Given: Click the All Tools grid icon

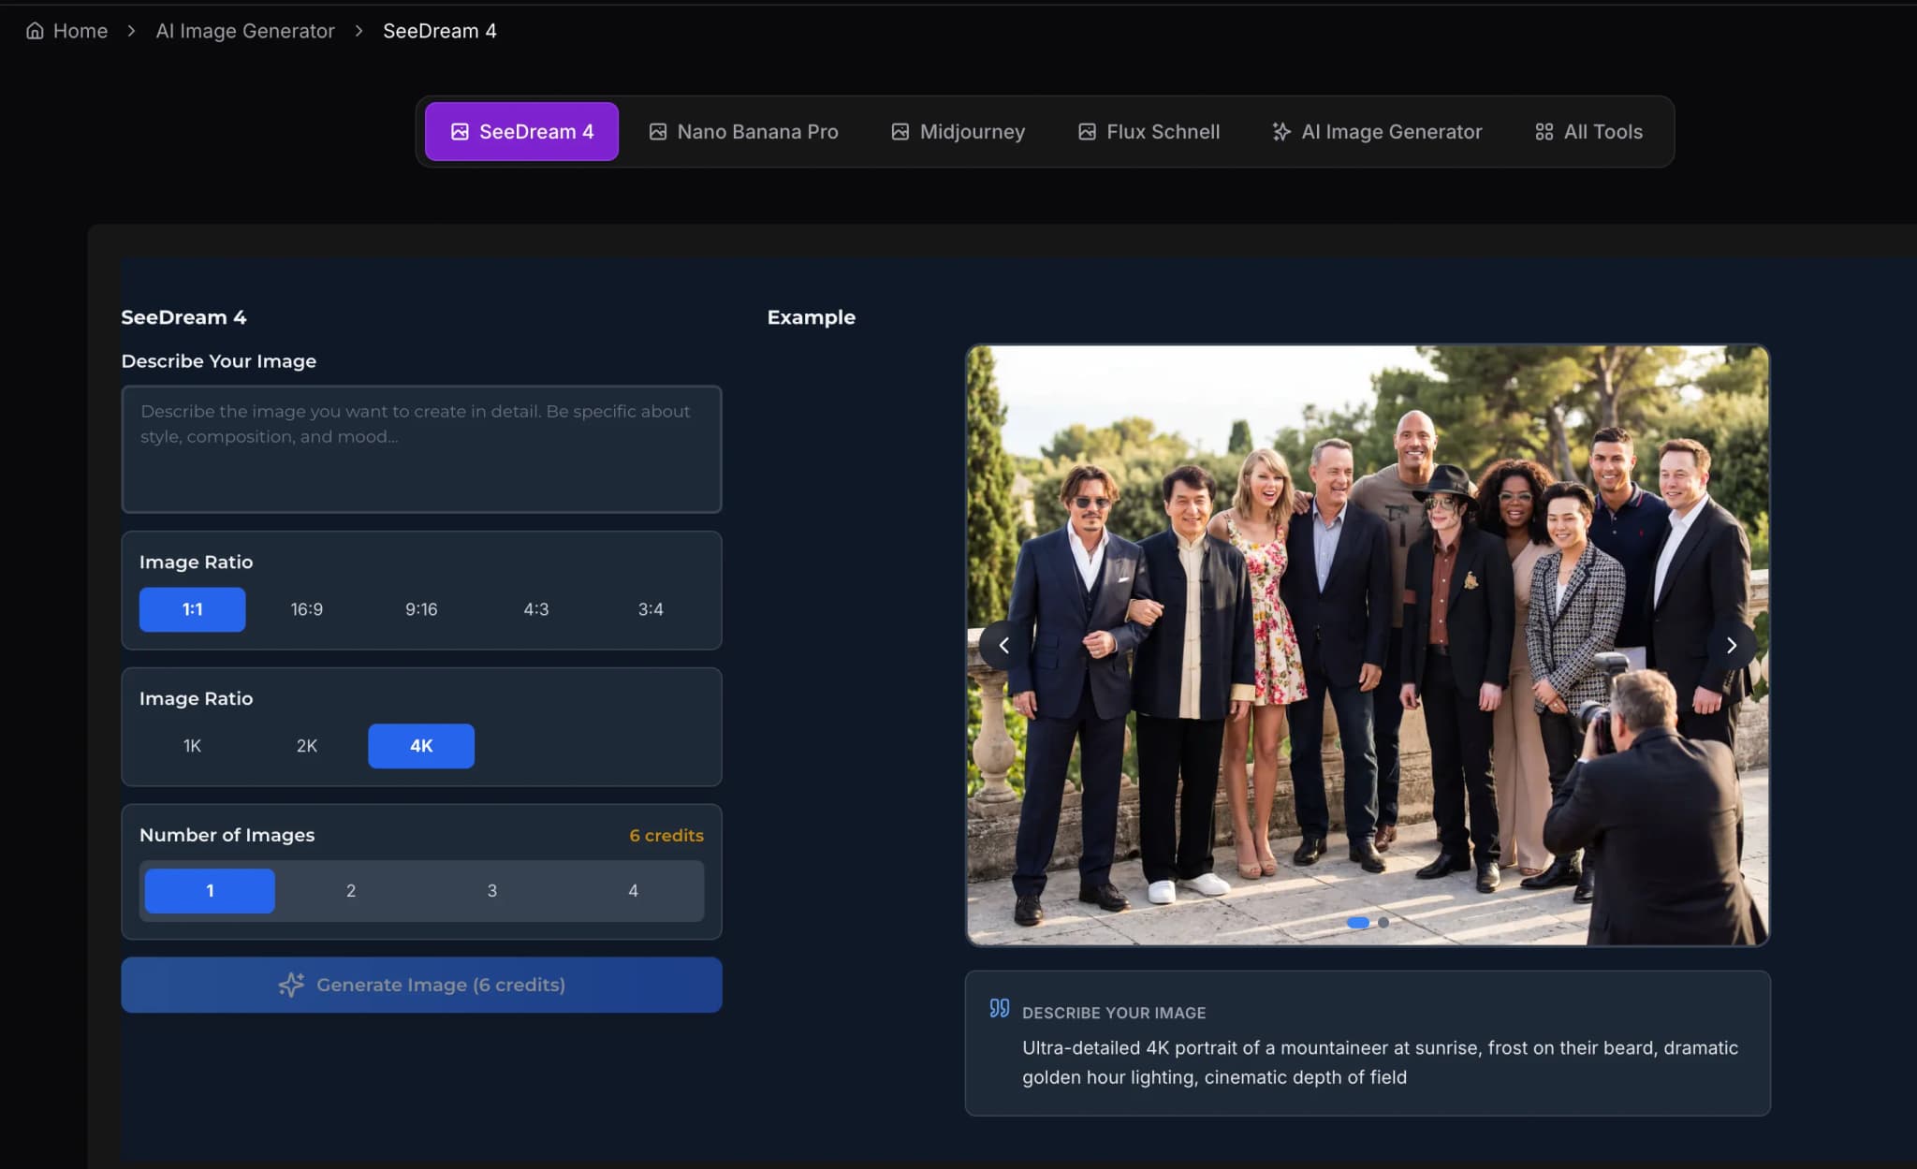Looking at the screenshot, I should (x=1544, y=132).
